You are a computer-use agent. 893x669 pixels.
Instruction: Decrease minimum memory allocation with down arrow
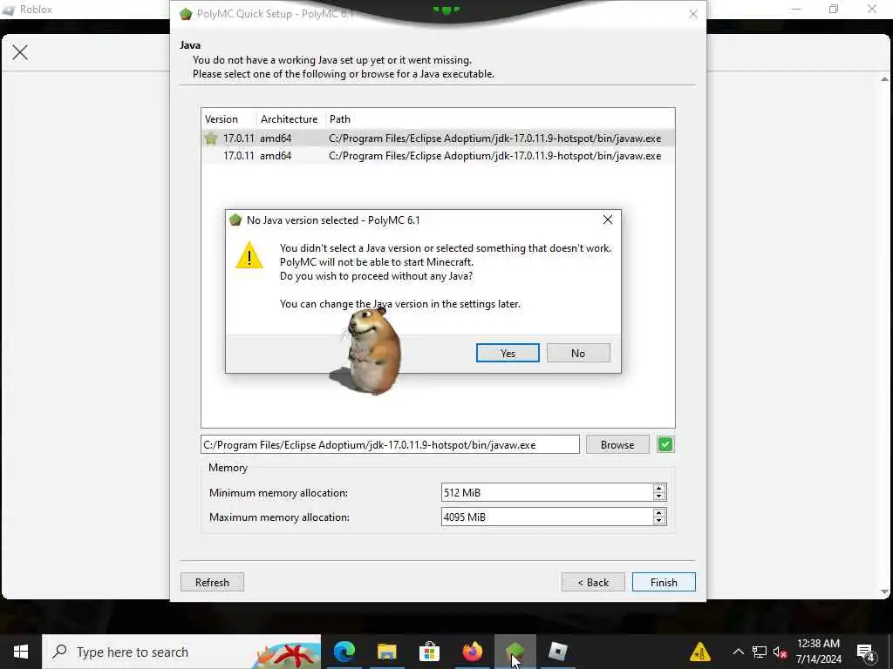coord(659,497)
